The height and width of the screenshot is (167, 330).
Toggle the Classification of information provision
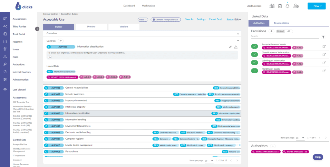pyautogui.click(x=255, y=54)
